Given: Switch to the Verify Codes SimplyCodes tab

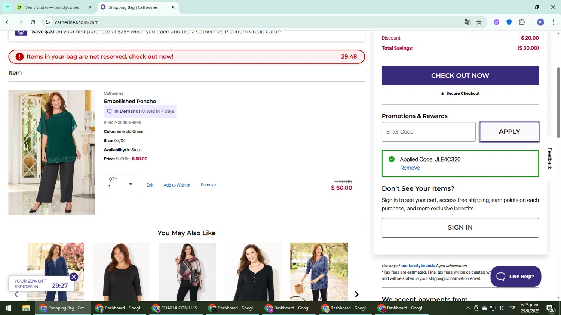Looking at the screenshot, I should point(52,7).
